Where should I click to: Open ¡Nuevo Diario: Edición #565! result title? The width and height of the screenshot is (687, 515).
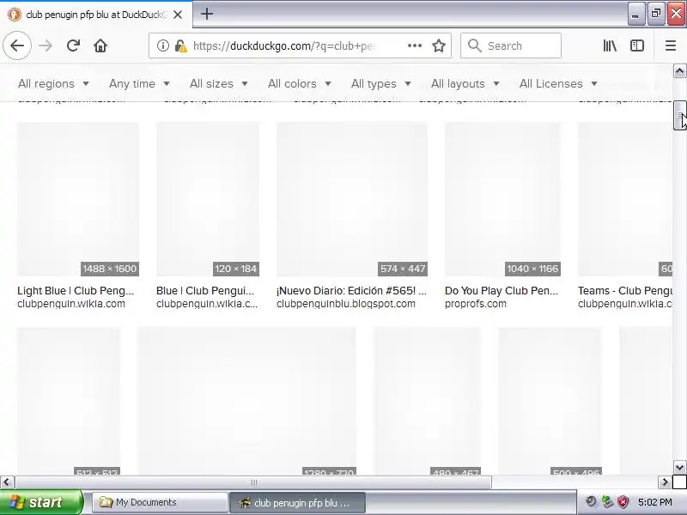pos(351,291)
